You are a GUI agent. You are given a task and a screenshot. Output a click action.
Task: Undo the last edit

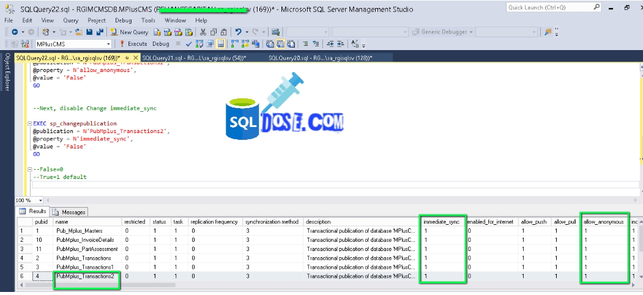[x=238, y=32]
